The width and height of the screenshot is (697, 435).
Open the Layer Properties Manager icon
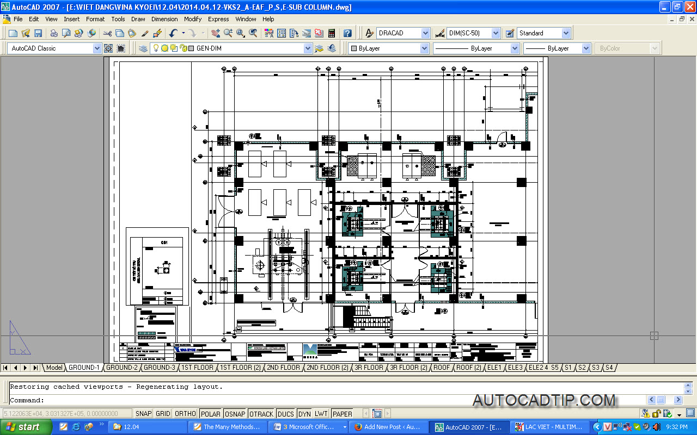tap(143, 48)
